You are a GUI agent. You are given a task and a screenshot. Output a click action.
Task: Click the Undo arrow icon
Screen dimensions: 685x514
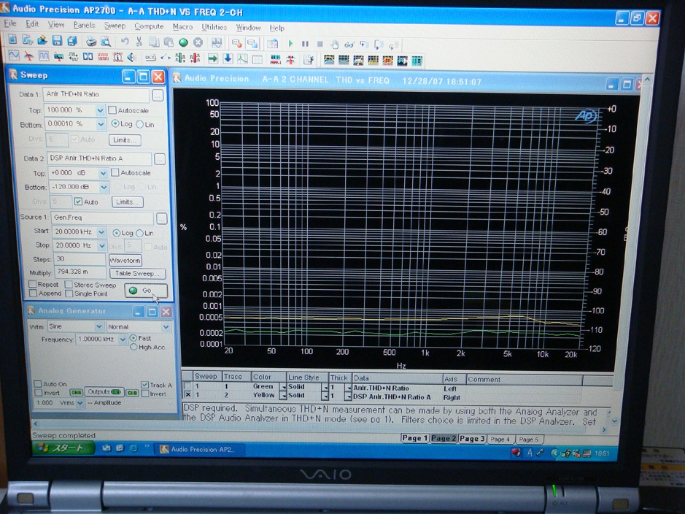point(125,42)
